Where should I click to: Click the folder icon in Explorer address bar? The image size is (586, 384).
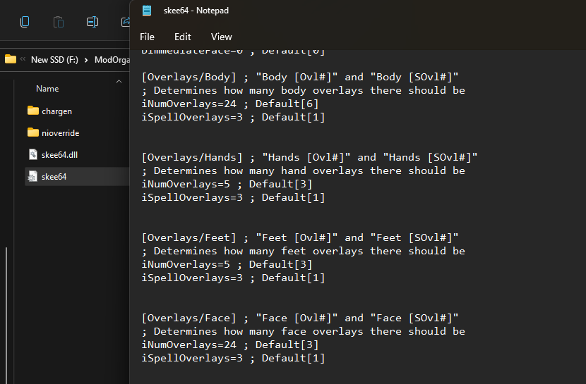[x=11, y=59]
